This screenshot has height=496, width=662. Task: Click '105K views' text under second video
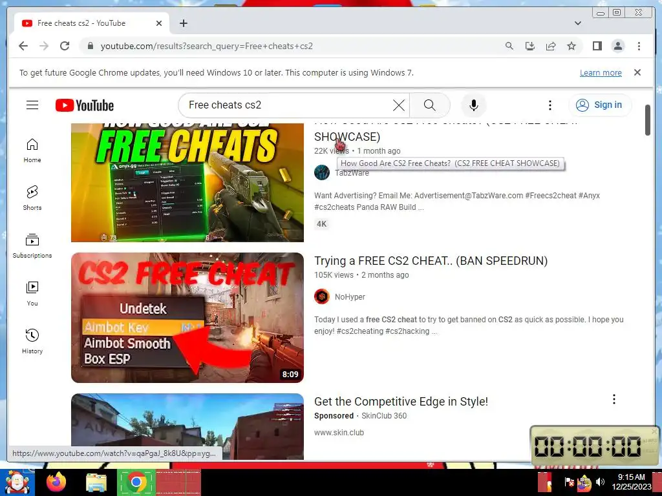pyautogui.click(x=334, y=275)
